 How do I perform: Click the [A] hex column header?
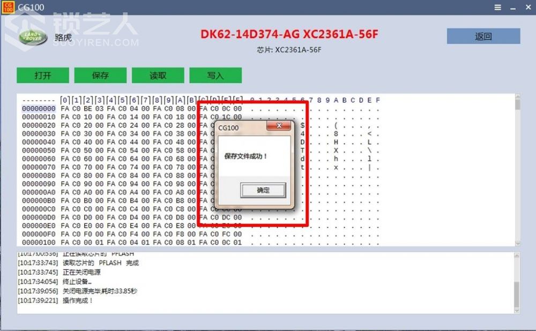(180, 100)
